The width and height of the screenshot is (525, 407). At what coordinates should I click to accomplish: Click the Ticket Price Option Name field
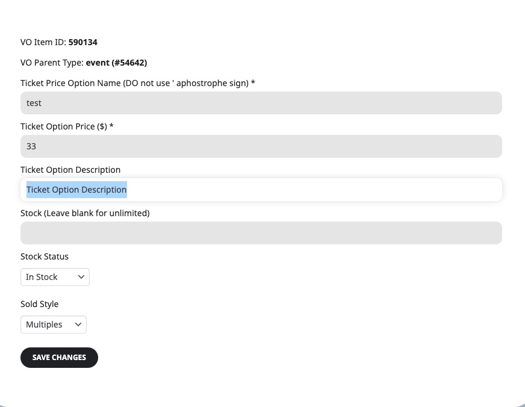click(261, 103)
